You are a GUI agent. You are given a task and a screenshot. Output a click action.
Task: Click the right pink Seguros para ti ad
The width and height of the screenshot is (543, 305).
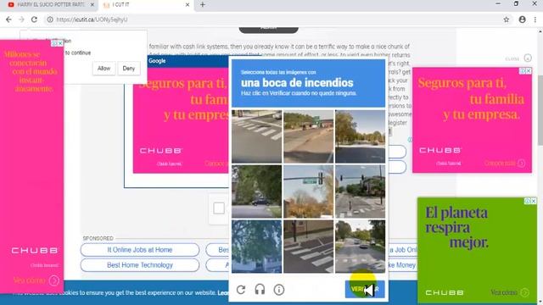pyautogui.click(x=472, y=120)
